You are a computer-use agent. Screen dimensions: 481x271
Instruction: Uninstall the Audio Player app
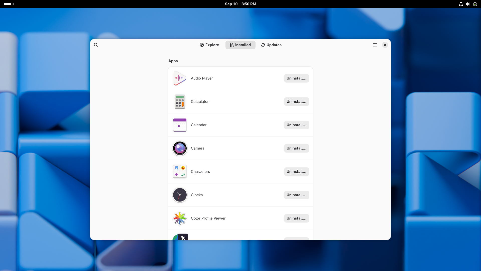[296, 78]
